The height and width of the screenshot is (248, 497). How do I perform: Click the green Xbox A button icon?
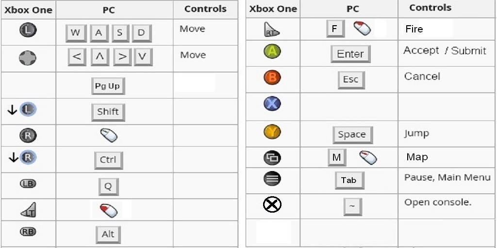272,51
